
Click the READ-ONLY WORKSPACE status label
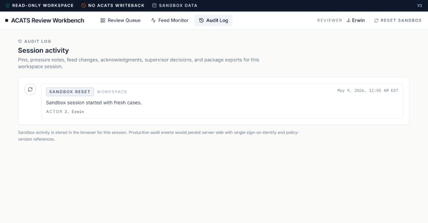tap(43, 5)
